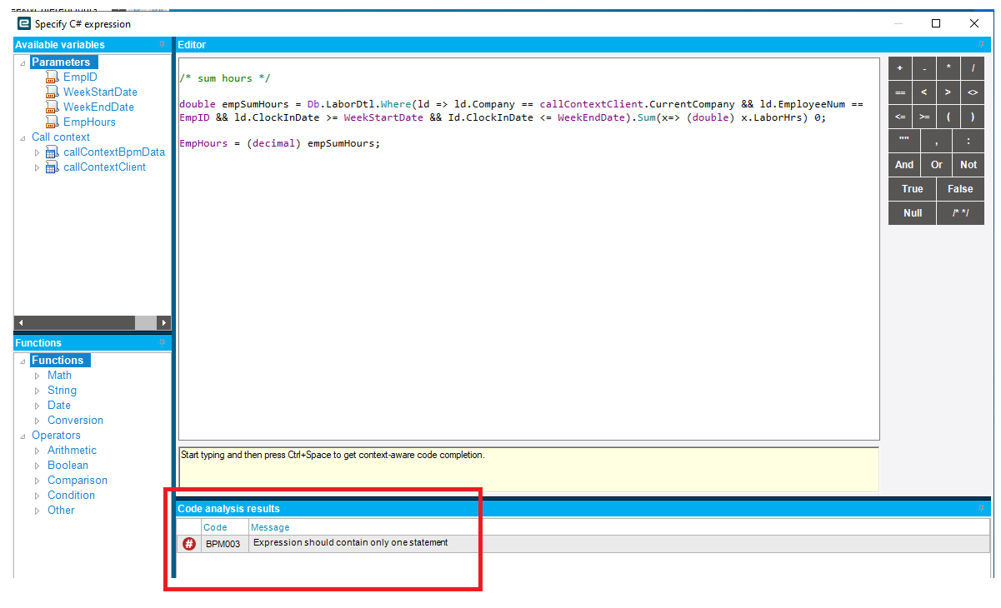Click inside the C# expression editor
This screenshot has height=608, width=1001.
click(528, 249)
